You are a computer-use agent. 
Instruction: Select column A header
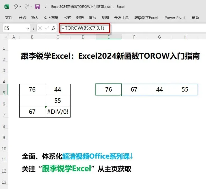click(x=14, y=37)
